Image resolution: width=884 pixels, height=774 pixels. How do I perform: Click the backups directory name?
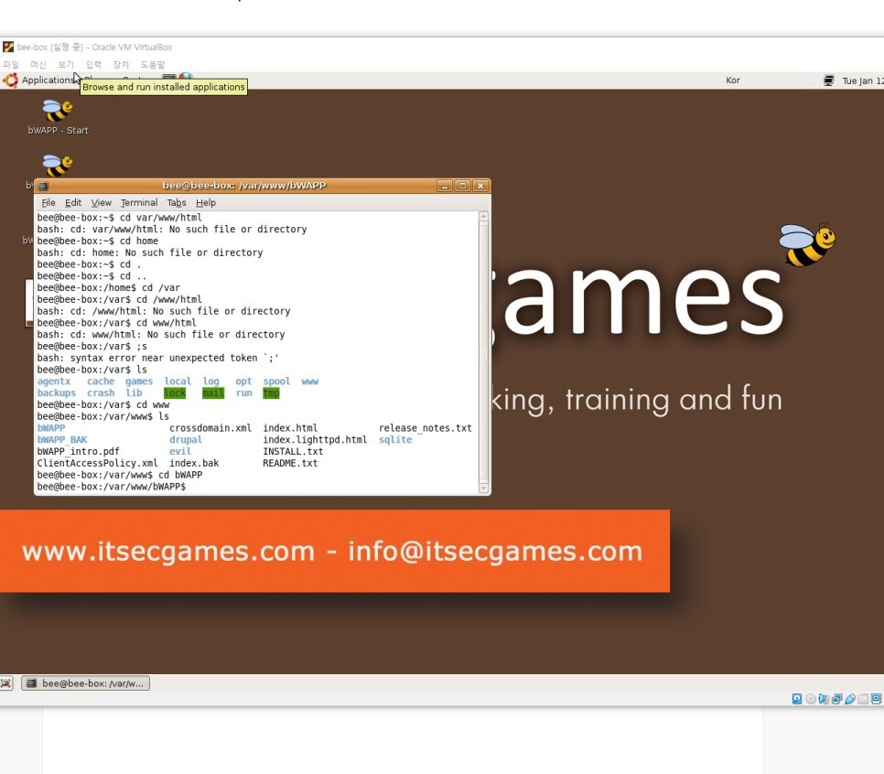[57, 392]
